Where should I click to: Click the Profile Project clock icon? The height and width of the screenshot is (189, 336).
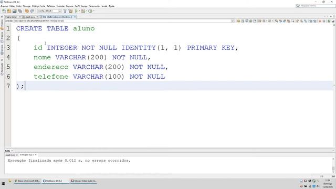click(x=90, y=11)
